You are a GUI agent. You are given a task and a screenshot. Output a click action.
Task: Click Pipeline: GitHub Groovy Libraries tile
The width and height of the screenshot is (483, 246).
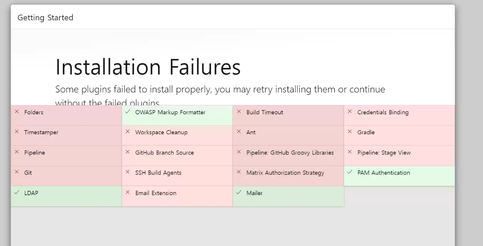288,156
